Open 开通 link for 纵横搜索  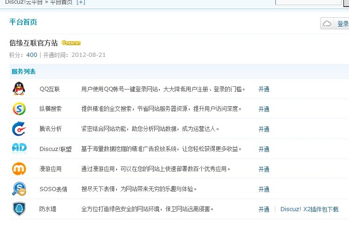264,109
